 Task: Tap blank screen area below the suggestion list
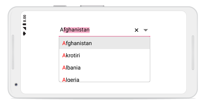point(104,88)
